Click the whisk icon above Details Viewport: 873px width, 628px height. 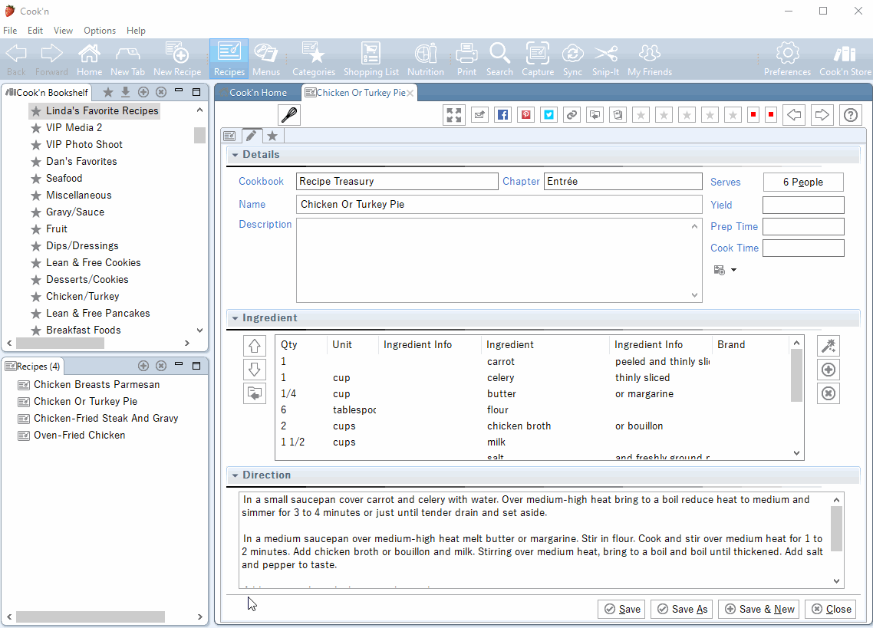pos(289,115)
